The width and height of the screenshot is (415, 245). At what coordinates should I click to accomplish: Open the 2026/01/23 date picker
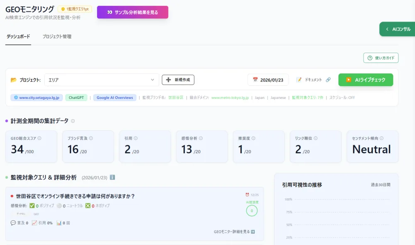[268, 80]
